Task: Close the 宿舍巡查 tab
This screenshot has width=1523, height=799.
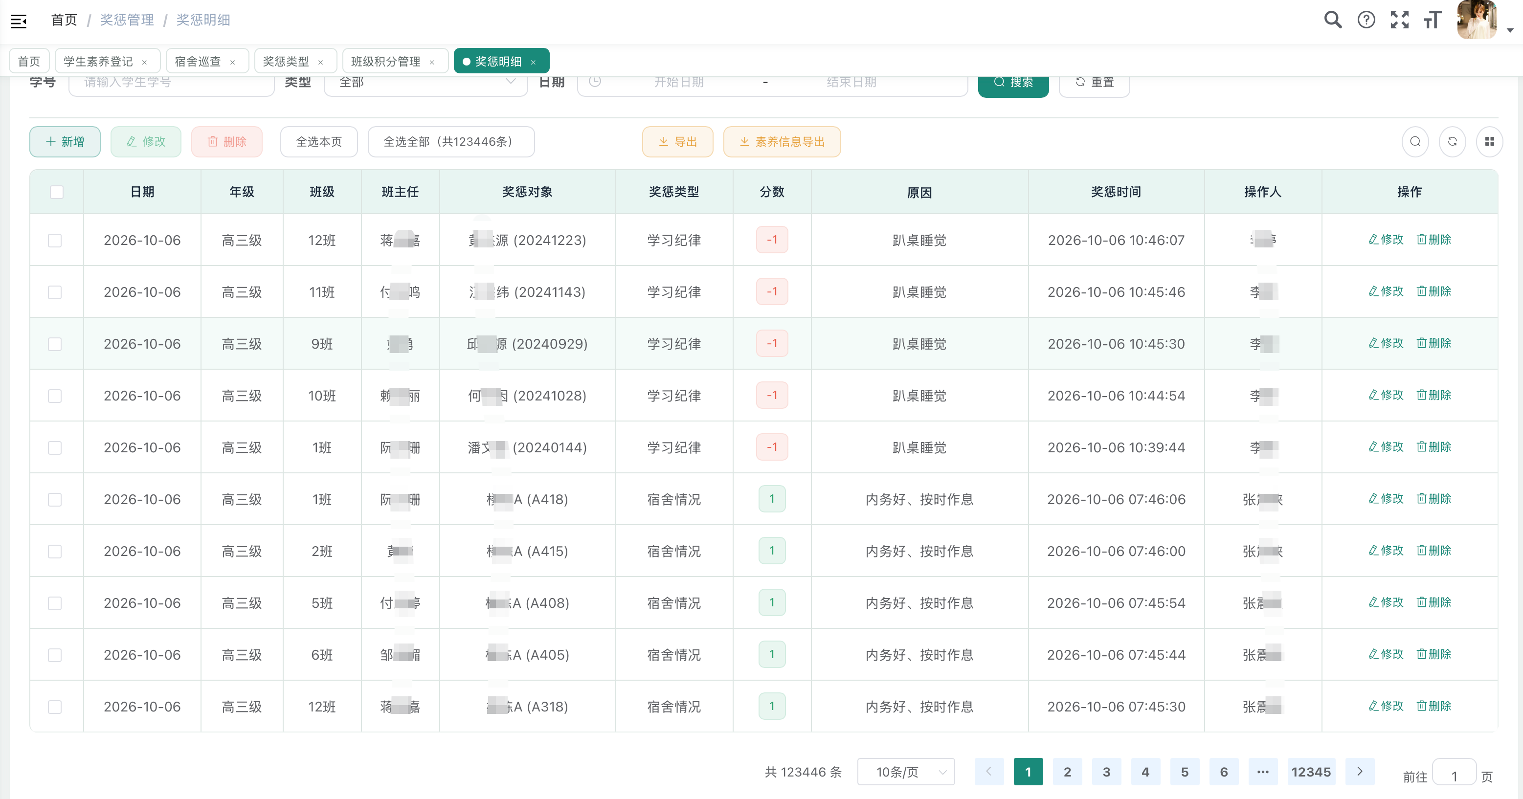Action: point(232,62)
